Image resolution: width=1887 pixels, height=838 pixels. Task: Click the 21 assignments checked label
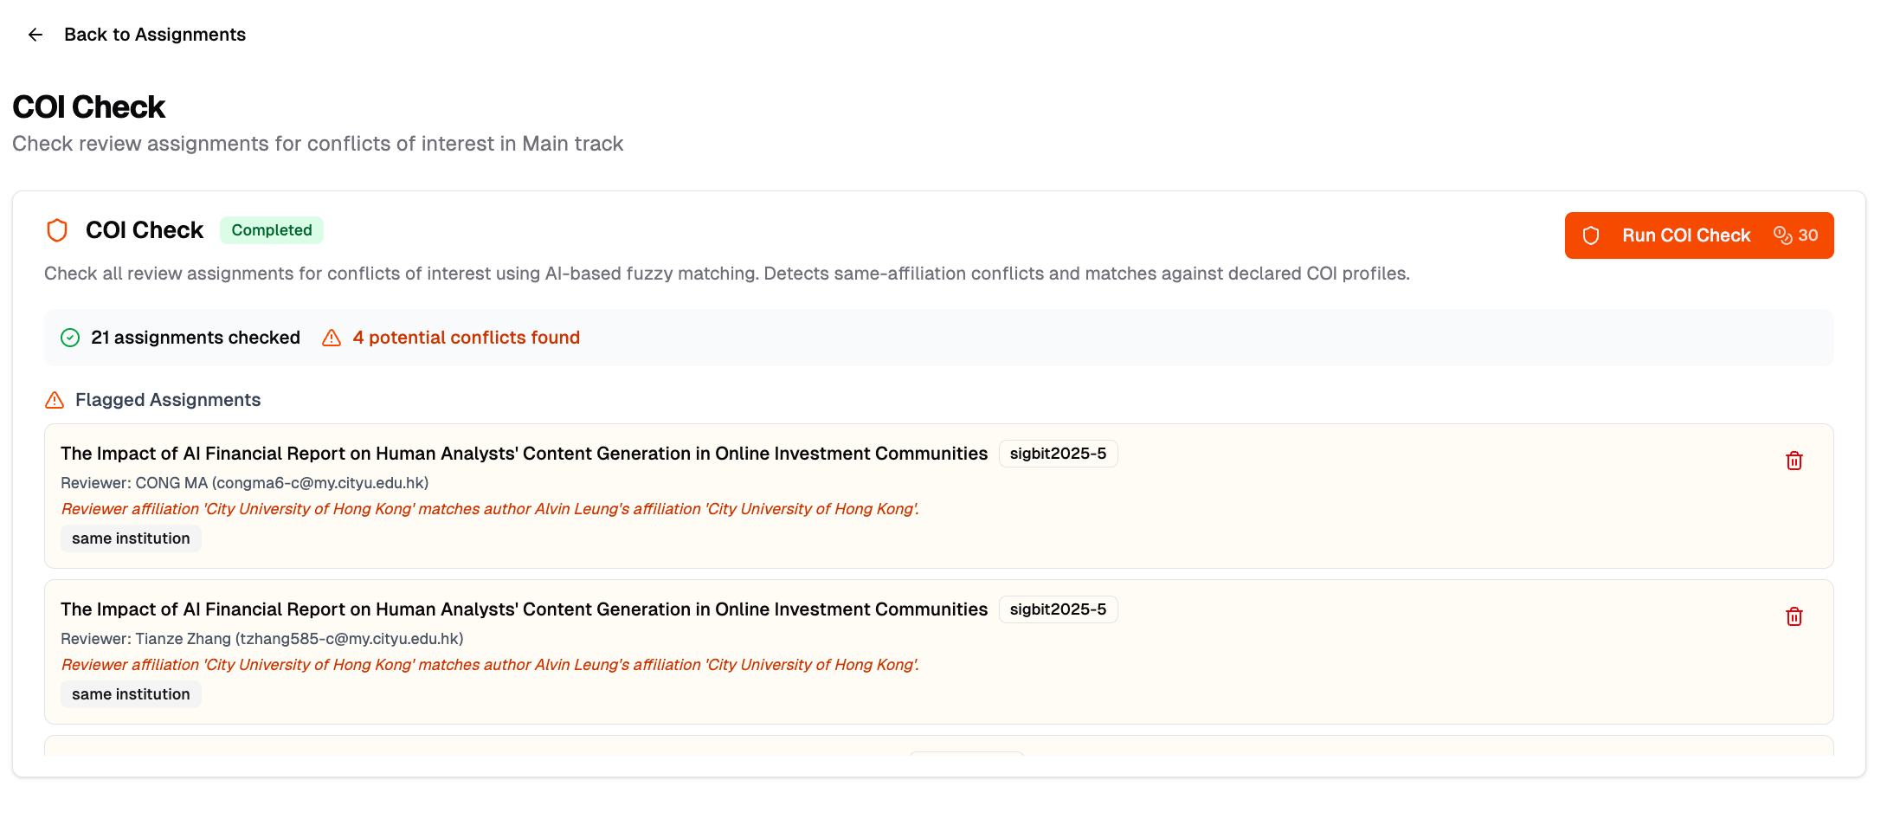(x=196, y=338)
